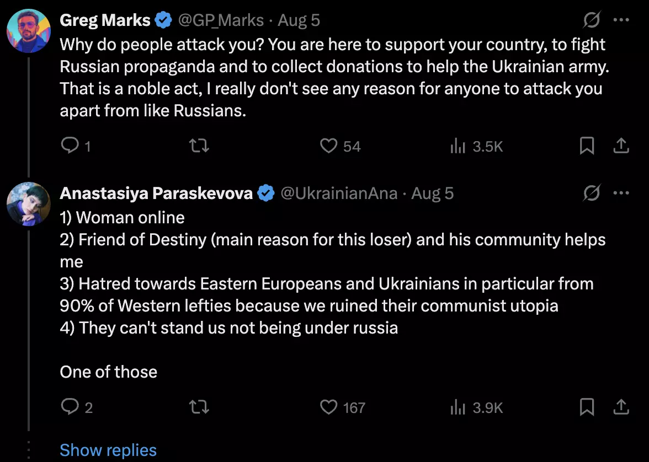The height and width of the screenshot is (462, 649).
Task: Open more options menu on Anastasiya's tweet
Action: pyautogui.click(x=621, y=193)
